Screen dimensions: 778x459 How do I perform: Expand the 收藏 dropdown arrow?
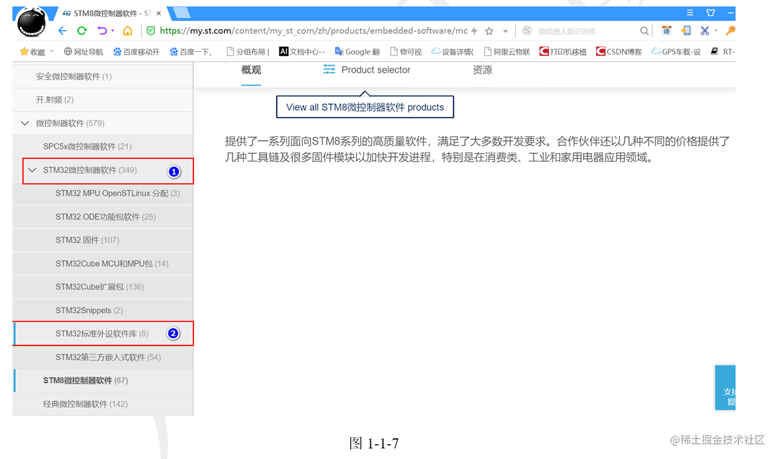pyautogui.click(x=51, y=52)
